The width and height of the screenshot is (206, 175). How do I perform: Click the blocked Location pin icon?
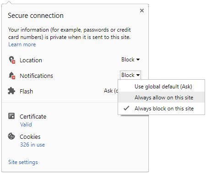click(12, 60)
